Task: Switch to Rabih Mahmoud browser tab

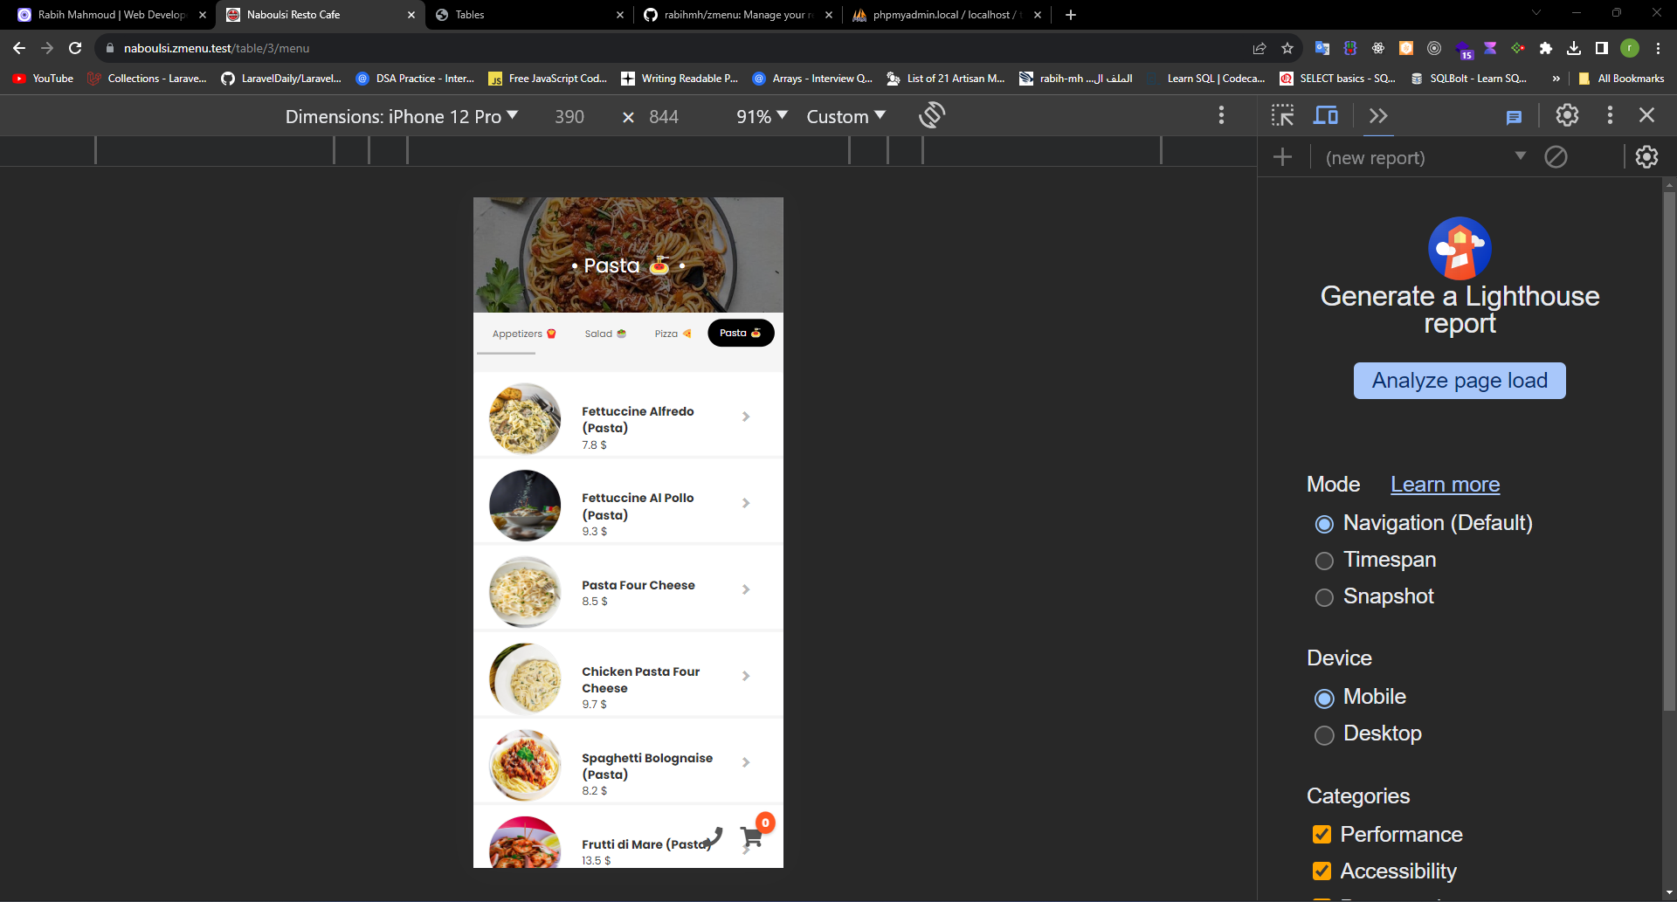Action: 111,15
